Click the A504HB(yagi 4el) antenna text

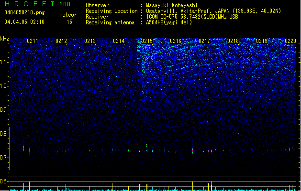pos(169,22)
